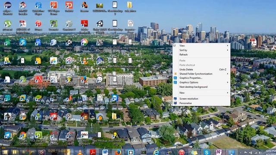Open the Windows Start button
The image size is (276, 155).
(x=5, y=152)
